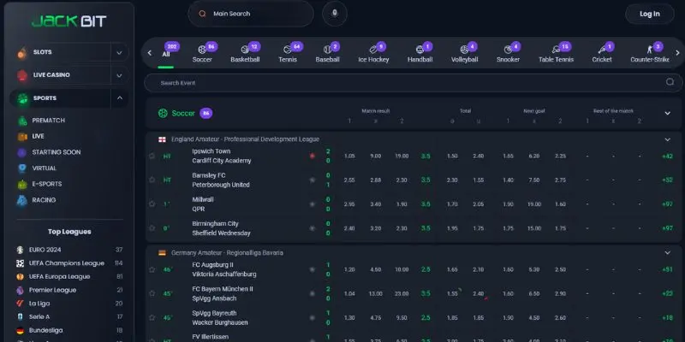Click the stats icon for Barnsley FC match

[313, 180]
